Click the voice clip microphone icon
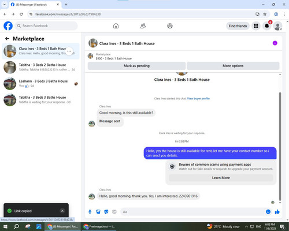289x231 pixels. (90, 212)
